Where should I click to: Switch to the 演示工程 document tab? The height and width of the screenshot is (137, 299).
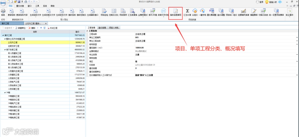tap(11, 23)
